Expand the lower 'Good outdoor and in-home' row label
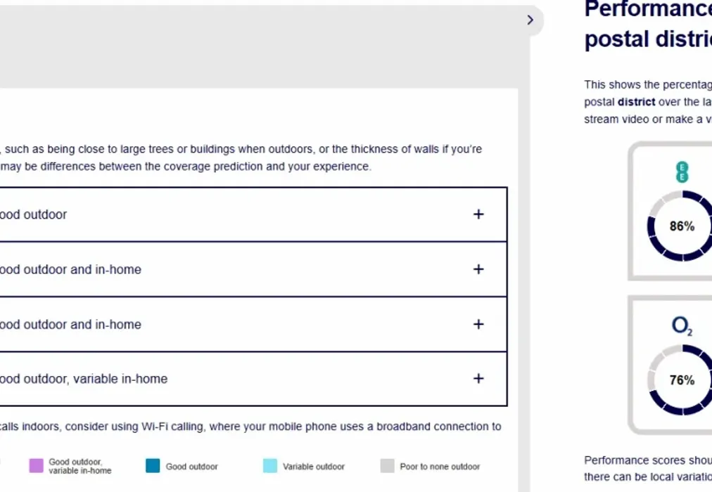Viewport: 712px width, 492px height. pos(70,324)
